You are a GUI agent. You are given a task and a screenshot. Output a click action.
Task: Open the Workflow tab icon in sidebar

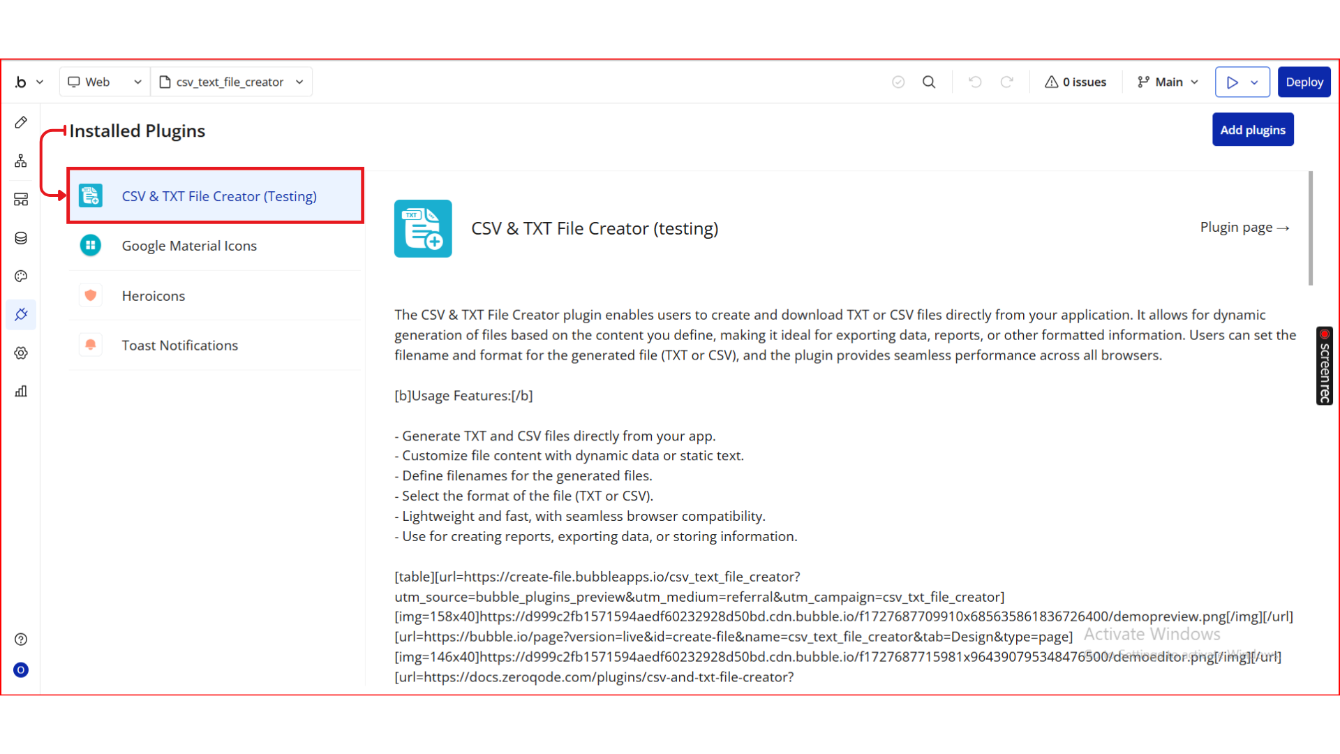(x=21, y=161)
